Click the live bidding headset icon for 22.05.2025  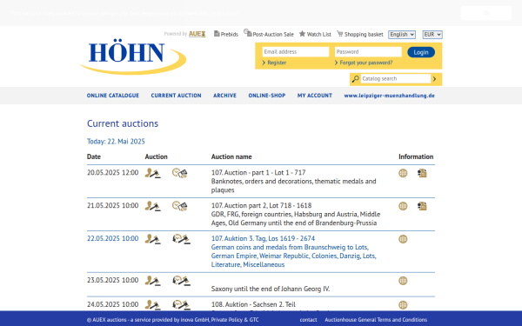pyautogui.click(x=181, y=239)
